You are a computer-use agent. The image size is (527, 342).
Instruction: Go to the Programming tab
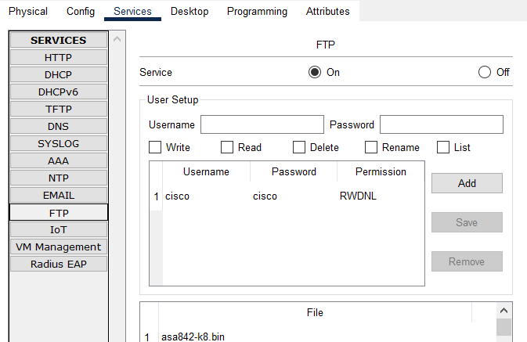pos(257,12)
